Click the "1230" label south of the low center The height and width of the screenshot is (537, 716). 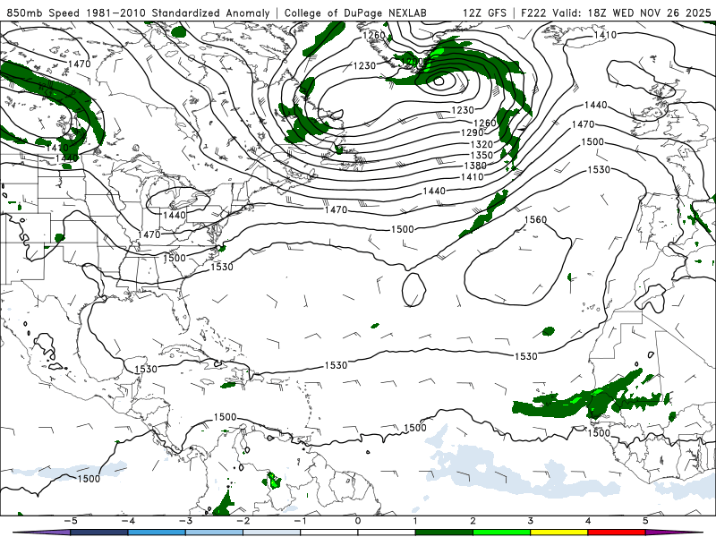point(463,110)
